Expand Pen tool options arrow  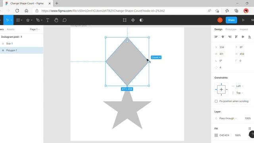pos(42,20)
